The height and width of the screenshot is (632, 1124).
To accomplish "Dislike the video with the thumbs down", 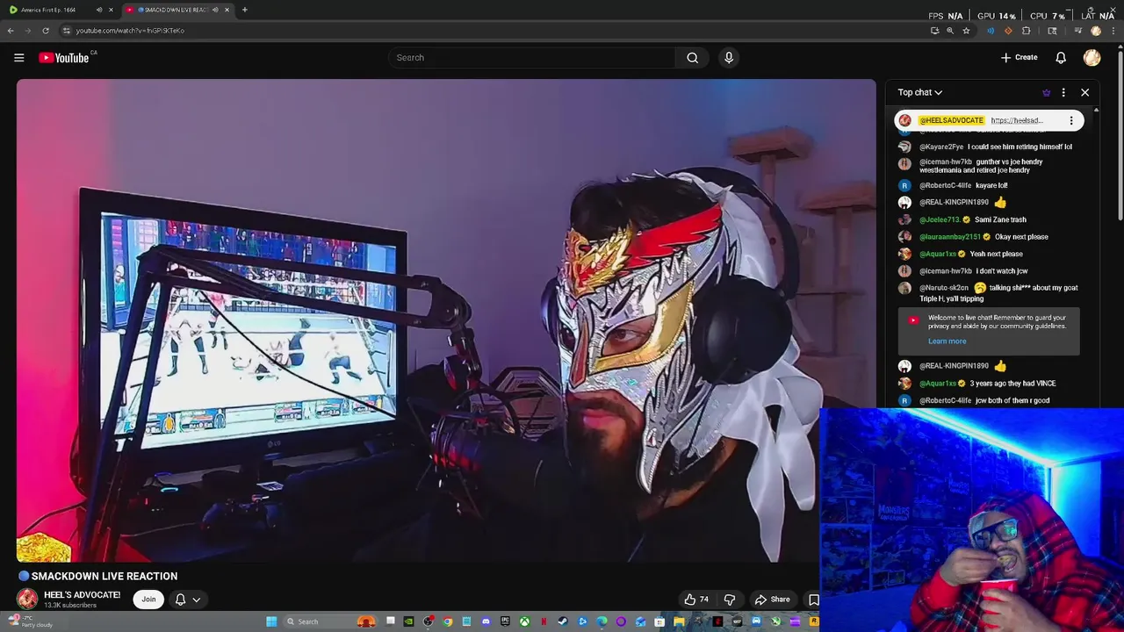I will pyautogui.click(x=729, y=600).
